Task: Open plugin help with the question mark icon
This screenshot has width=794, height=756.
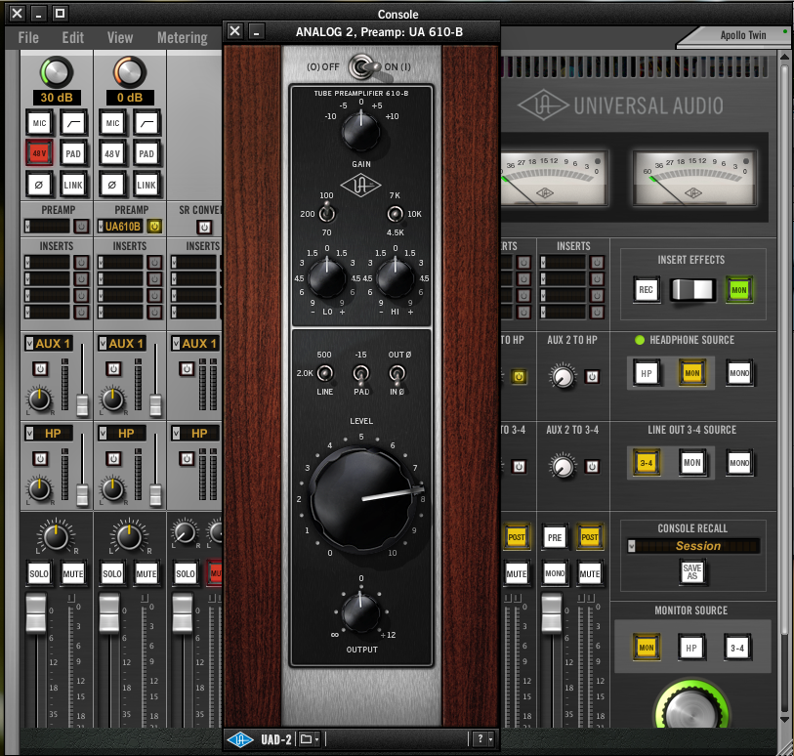Action: (480, 739)
